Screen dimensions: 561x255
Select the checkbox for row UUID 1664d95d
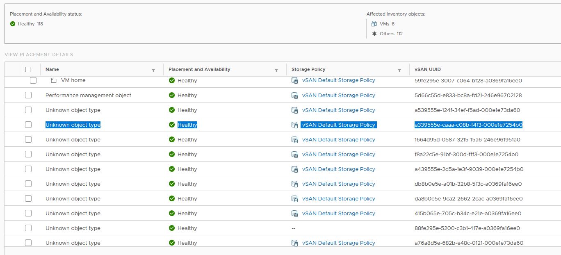pos(28,139)
